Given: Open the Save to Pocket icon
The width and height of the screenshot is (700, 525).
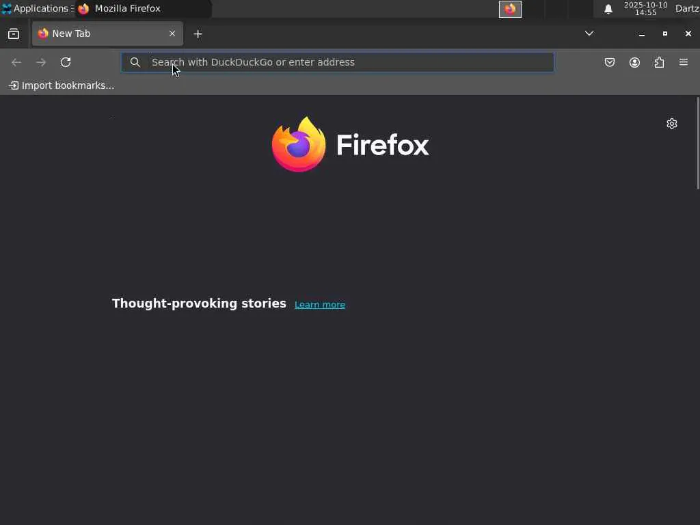Looking at the screenshot, I should (x=609, y=62).
